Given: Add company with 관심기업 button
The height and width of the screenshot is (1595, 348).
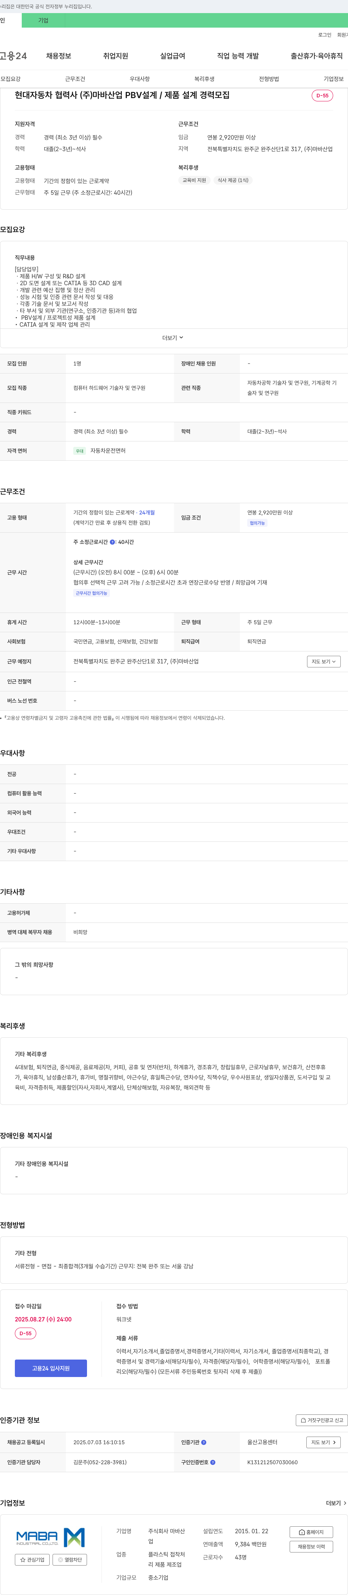Looking at the screenshot, I should click(32, 1559).
